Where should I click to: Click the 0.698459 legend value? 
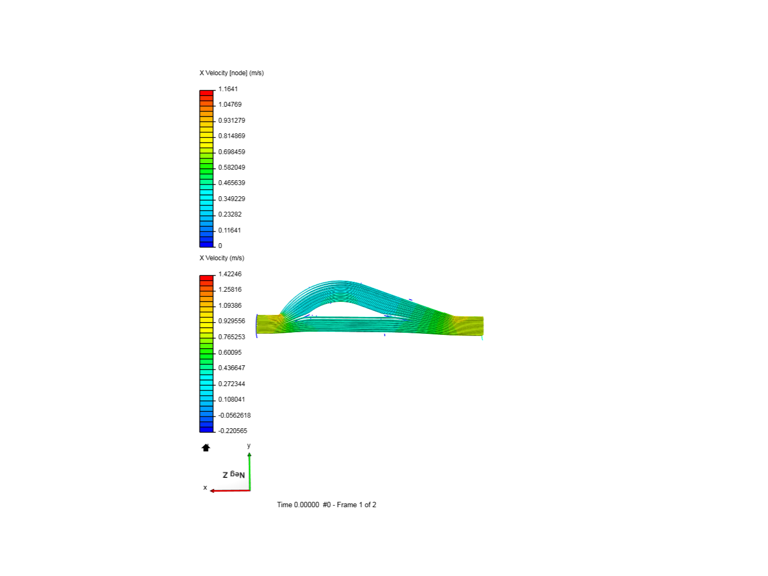(231, 152)
